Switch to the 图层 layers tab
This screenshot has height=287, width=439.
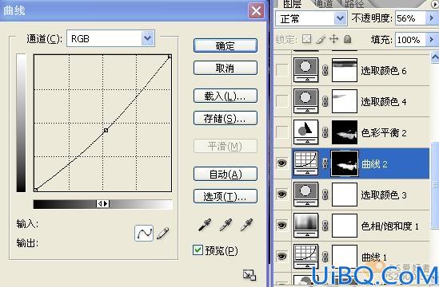[293, 4]
